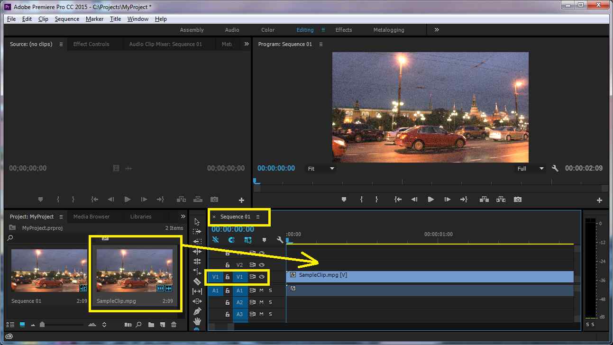The height and width of the screenshot is (345, 613).
Task: Play the sequence in the Program monitor
Action: (x=430, y=200)
